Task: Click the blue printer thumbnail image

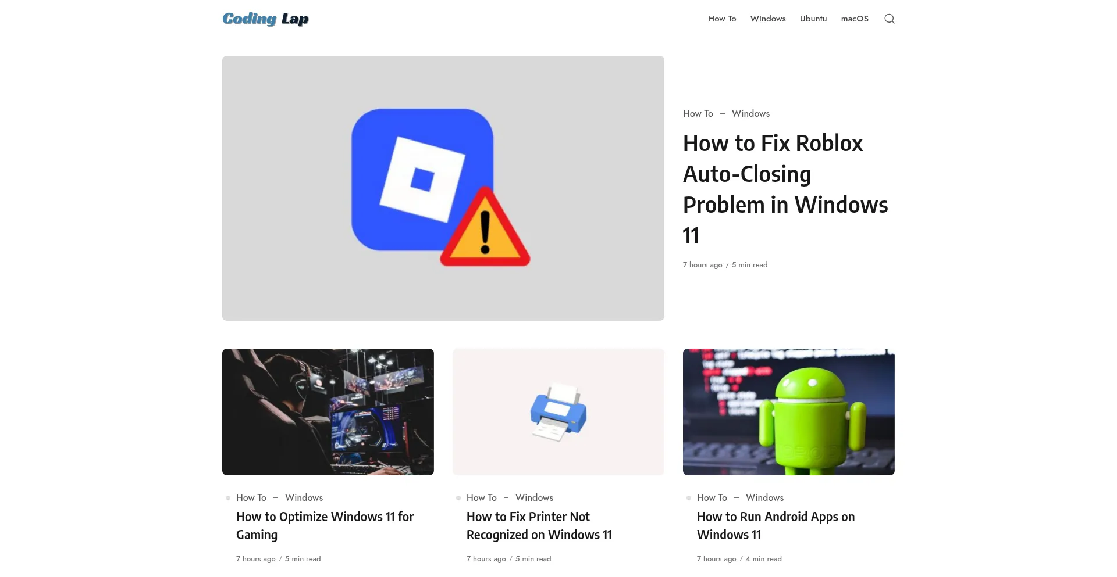Action: (x=558, y=411)
